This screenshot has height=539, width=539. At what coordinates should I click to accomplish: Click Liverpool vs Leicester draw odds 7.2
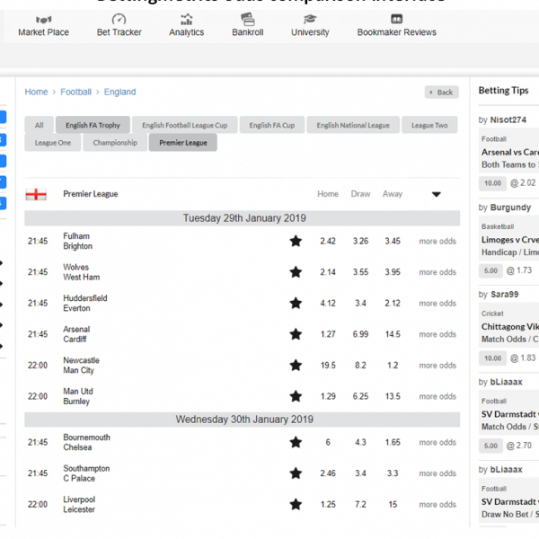(x=360, y=505)
